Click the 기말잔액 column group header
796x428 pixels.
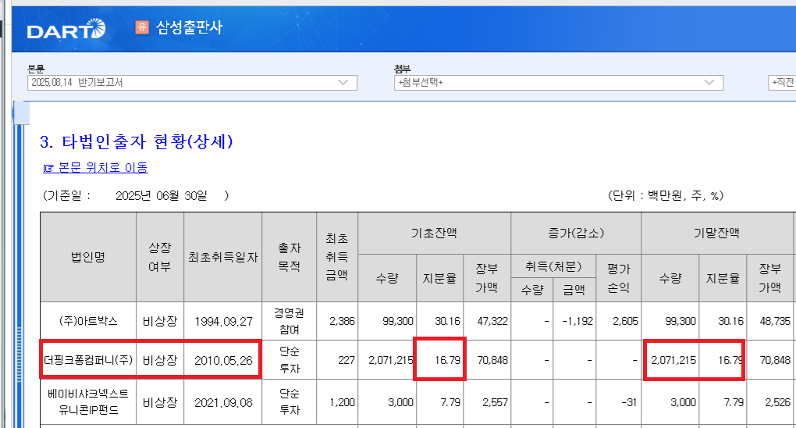pyautogui.click(x=716, y=233)
